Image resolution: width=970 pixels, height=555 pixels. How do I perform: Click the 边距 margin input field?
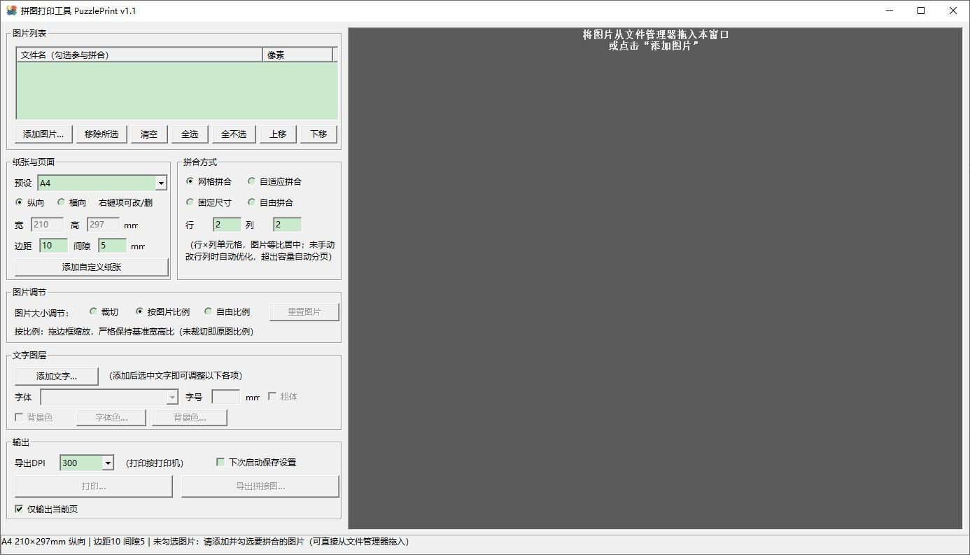pyautogui.click(x=54, y=246)
